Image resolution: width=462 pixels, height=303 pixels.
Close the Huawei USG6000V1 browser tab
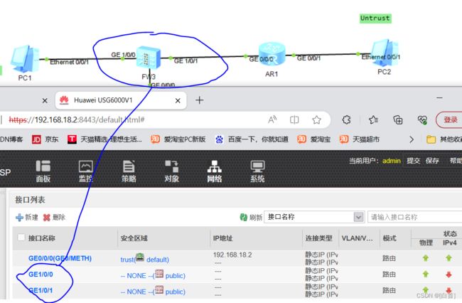click(x=178, y=101)
